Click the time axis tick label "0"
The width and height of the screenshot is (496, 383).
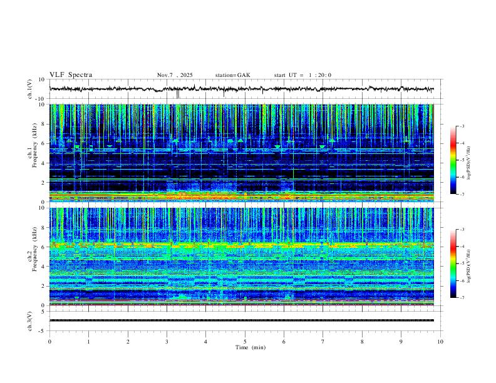(x=49, y=342)
